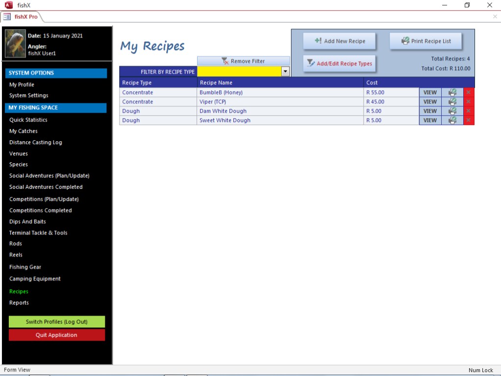The width and height of the screenshot is (501, 376).
Task: Click the print icon for Viper (TCP) recipe
Action: point(452,101)
